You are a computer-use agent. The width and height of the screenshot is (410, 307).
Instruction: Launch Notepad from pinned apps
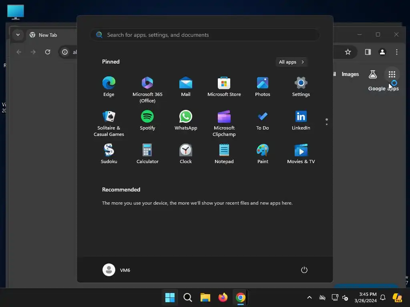[224, 154]
